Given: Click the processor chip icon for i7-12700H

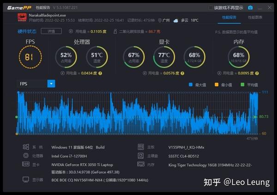Looking at the screenshot, I should pos(26,156).
